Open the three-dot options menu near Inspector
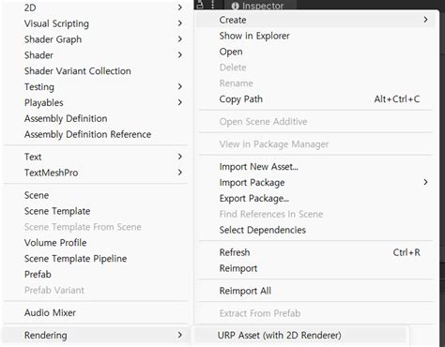 pyautogui.click(x=213, y=5)
